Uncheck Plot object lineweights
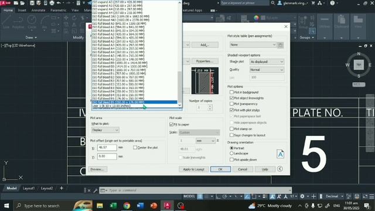Screen dimensions: 375x211 pos(231,98)
